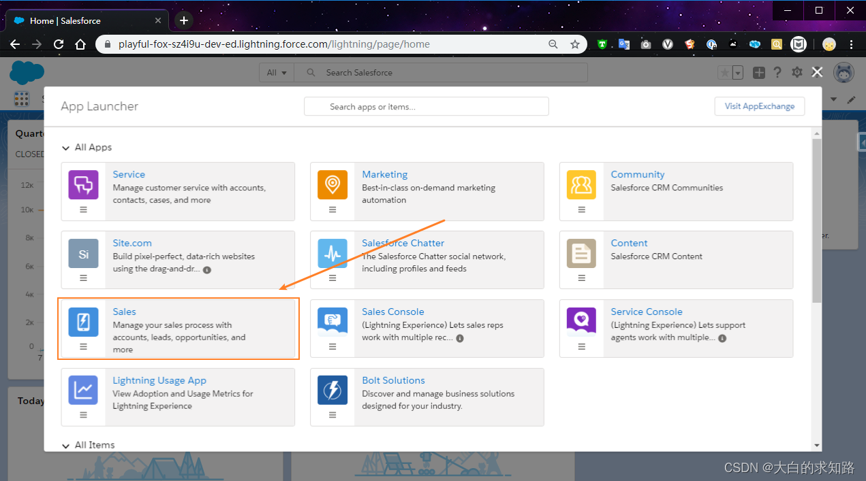Expand the All Items section

(x=65, y=445)
